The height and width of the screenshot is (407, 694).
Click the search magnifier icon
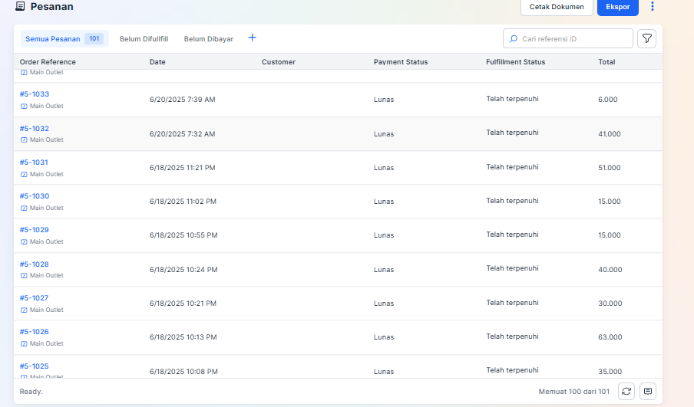[x=514, y=38]
